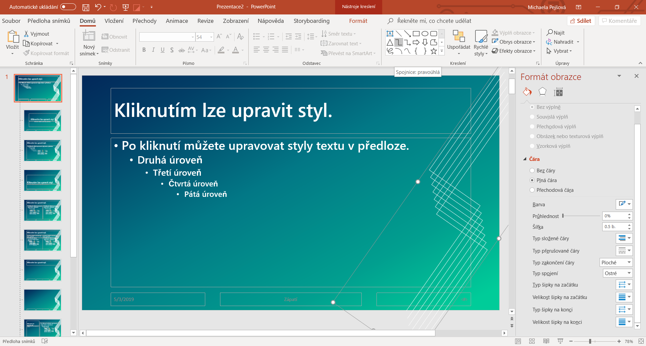
Task: Click the Najít search tool
Action: pyautogui.click(x=556, y=33)
